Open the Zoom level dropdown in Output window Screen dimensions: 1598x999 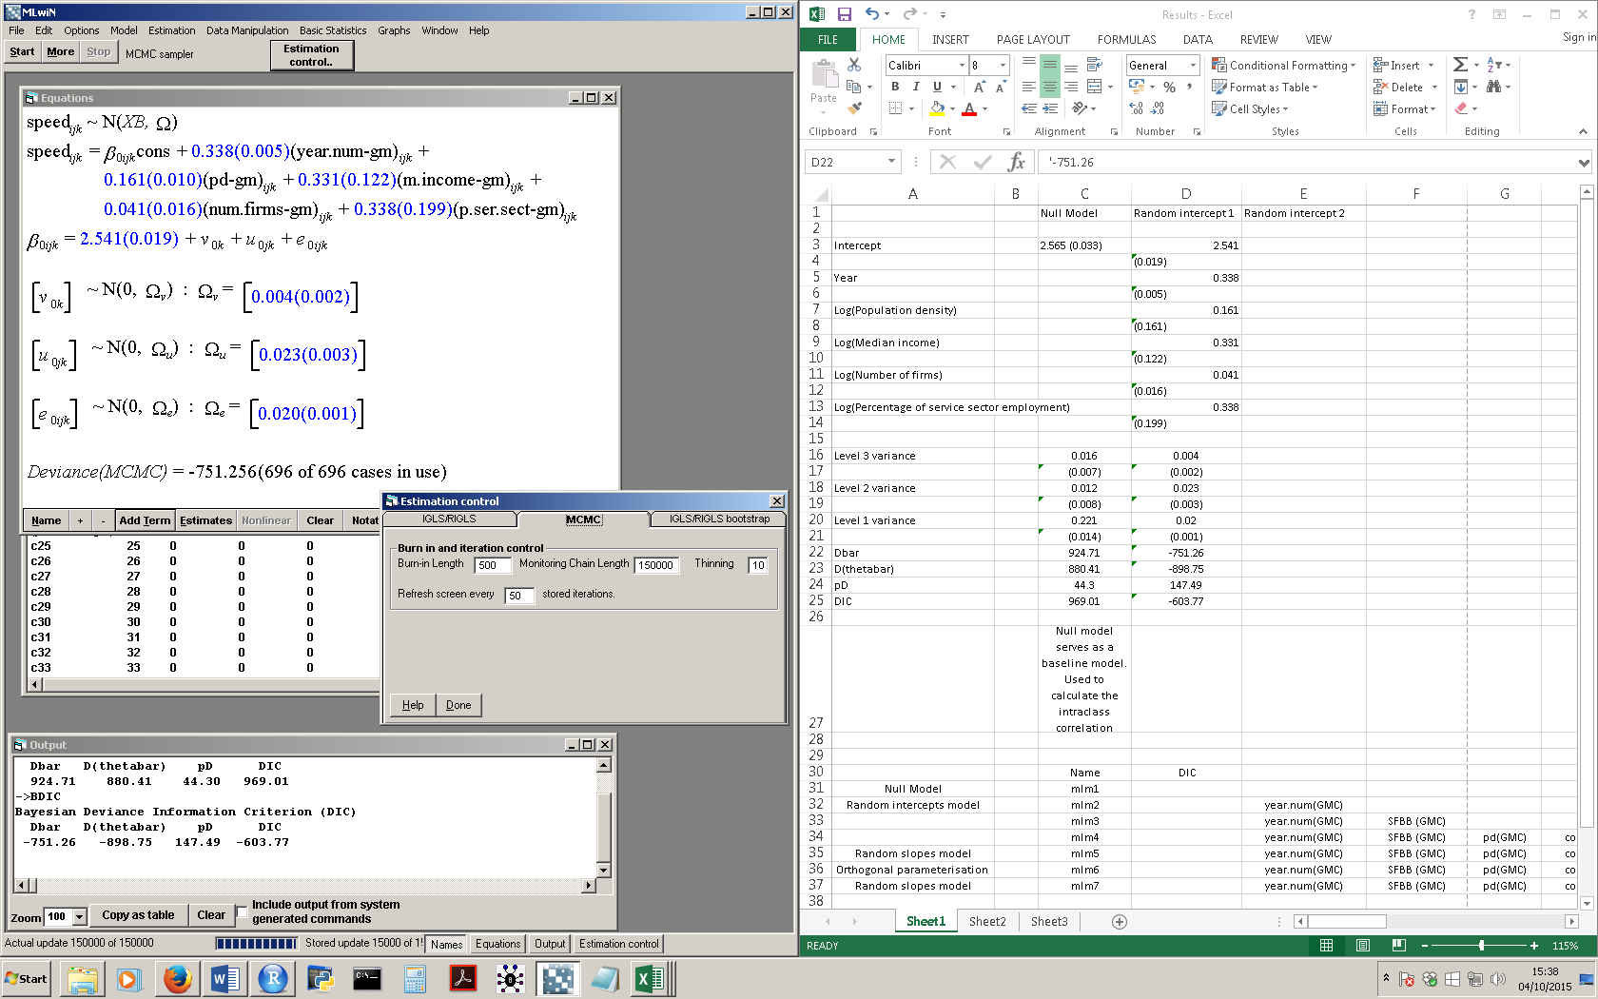click(80, 917)
